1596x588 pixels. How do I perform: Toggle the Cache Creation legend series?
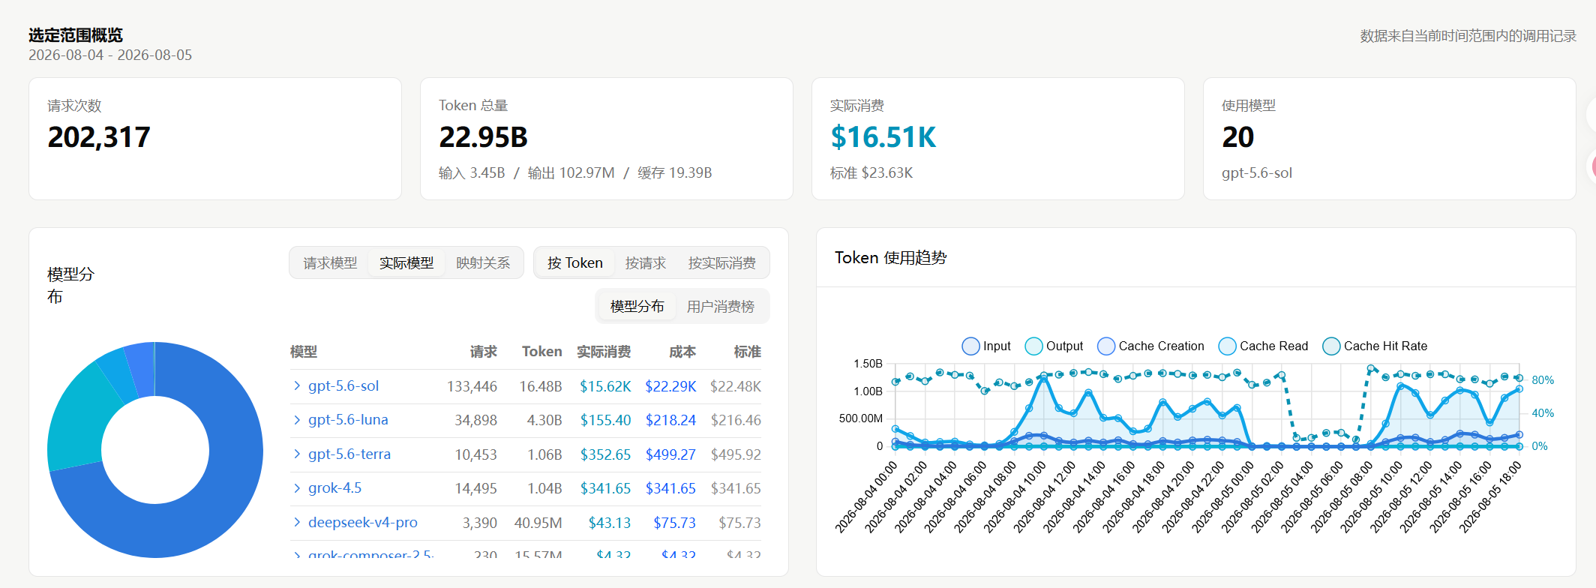[x=1150, y=346]
